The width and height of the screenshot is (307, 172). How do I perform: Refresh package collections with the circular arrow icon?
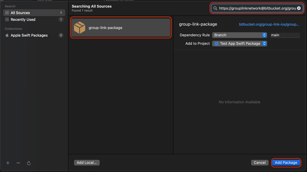[29, 163]
